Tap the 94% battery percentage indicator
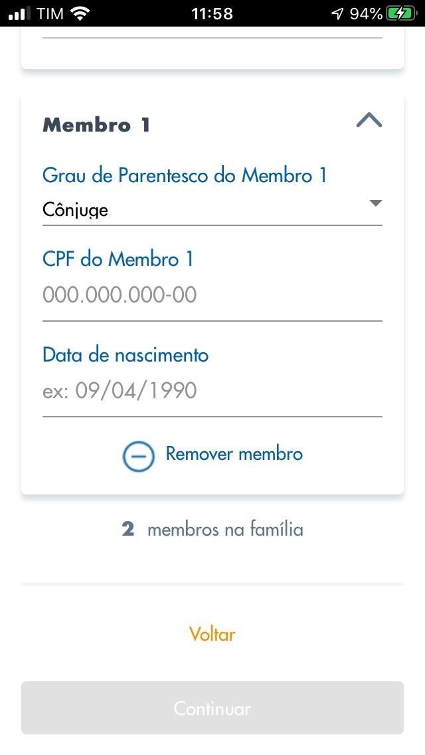 (367, 12)
